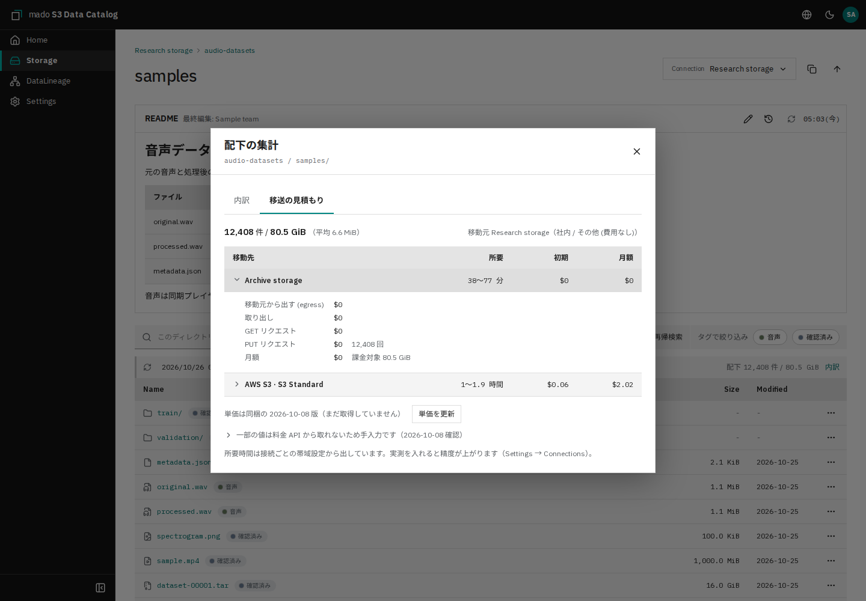Click the dataset-00001.tar archive icon
The image size is (866, 601).
pyautogui.click(x=147, y=586)
